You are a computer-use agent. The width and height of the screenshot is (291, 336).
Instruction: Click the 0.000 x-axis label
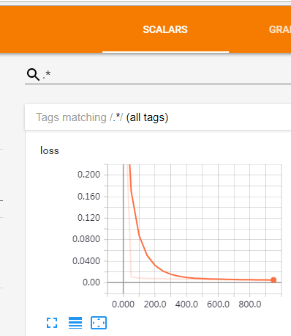click(x=123, y=304)
